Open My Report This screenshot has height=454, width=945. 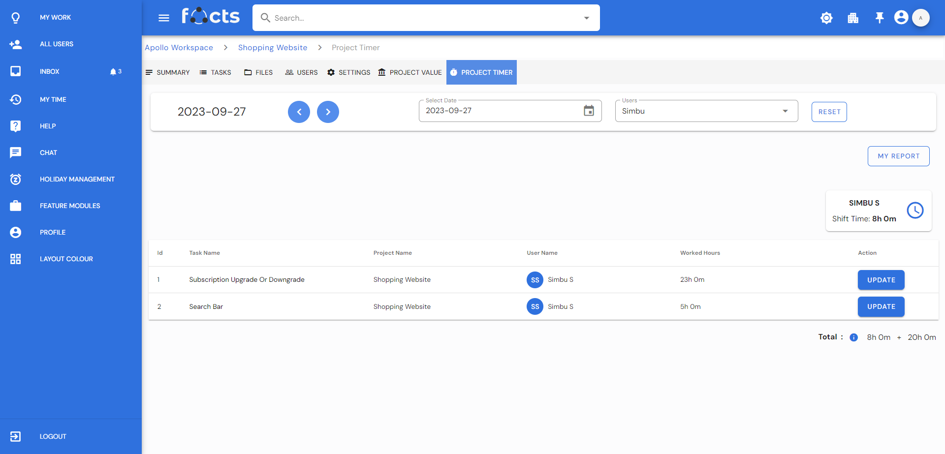click(x=898, y=156)
